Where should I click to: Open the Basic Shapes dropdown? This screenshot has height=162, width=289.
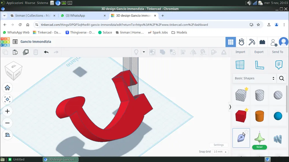[x=254, y=78]
